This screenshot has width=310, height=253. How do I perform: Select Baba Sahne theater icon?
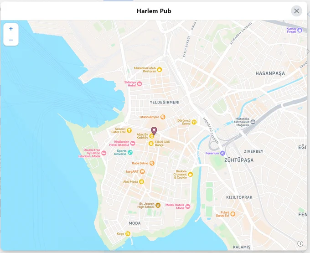click(x=152, y=163)
